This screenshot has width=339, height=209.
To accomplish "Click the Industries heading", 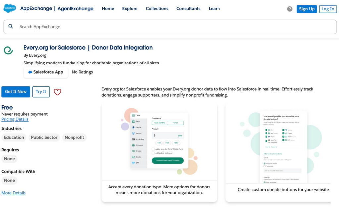I will tap(12, 128).
